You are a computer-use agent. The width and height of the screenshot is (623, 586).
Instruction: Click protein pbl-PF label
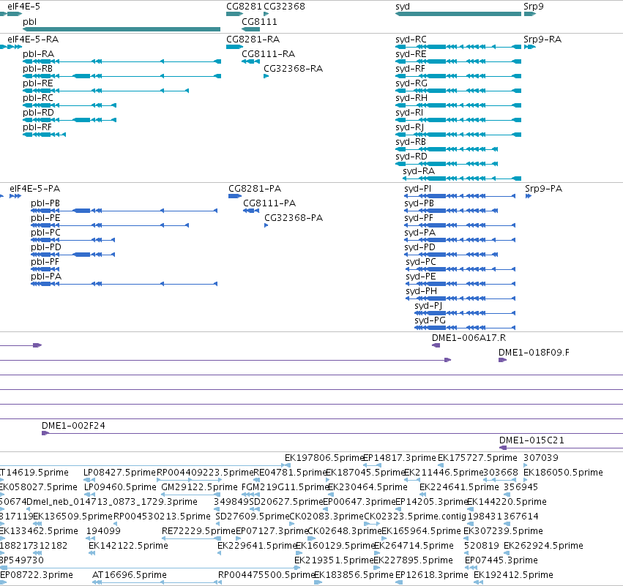(x=45, y=262)
